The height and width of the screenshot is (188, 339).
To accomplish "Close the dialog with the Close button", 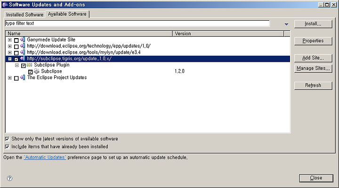I will (x=316, y=178).
